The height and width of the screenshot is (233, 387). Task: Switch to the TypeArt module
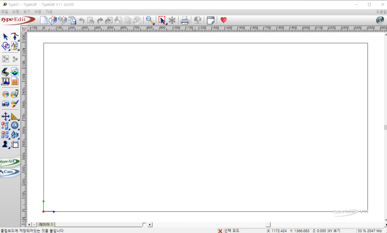pos(10,161)
